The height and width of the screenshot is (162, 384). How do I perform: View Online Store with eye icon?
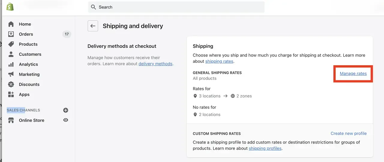[66, 120]
